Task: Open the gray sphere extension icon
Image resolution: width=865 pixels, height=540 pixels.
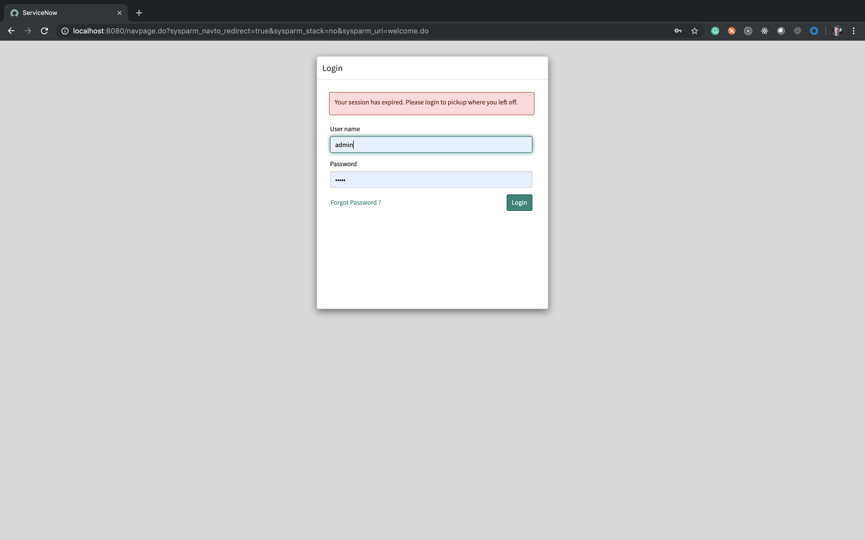Action: coord(781,31)
